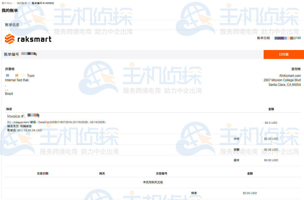Click the 金额 header above $0.3 USD

pos(271,109)
